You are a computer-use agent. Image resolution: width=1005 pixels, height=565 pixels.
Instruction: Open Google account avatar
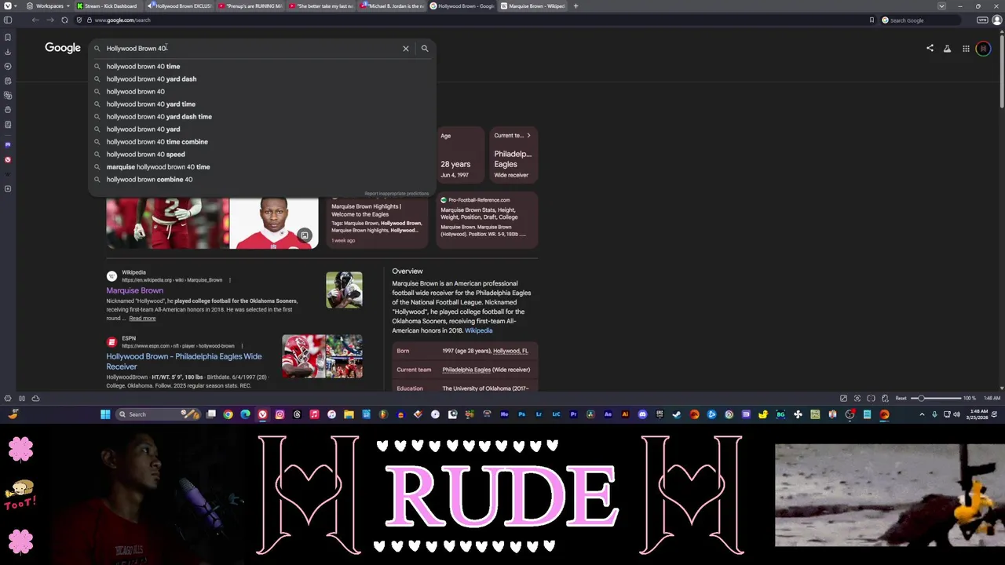(x=983, y=49)
